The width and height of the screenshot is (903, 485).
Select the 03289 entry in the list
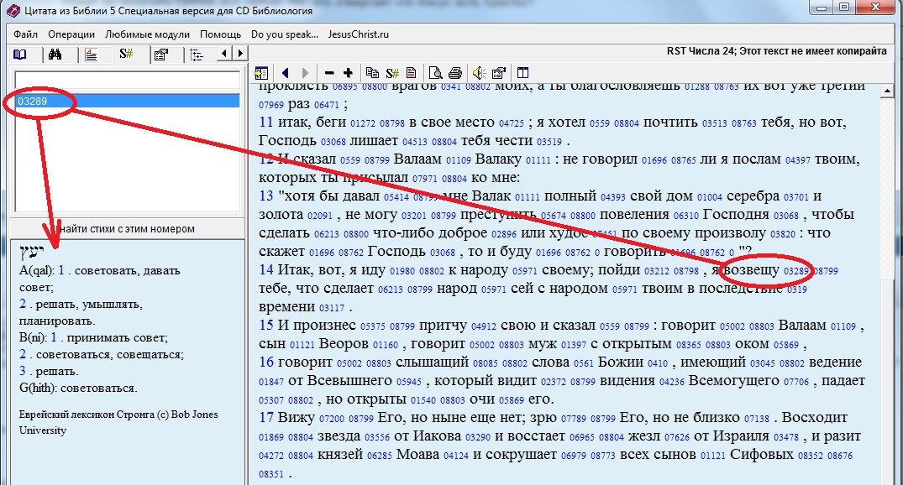(126, 102)
